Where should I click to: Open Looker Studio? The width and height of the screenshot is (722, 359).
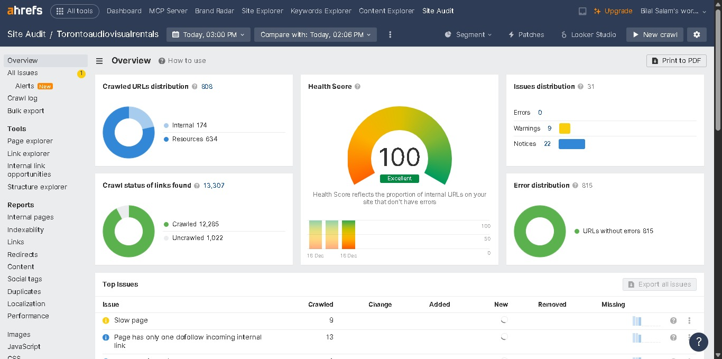click(x=588, y=34)
